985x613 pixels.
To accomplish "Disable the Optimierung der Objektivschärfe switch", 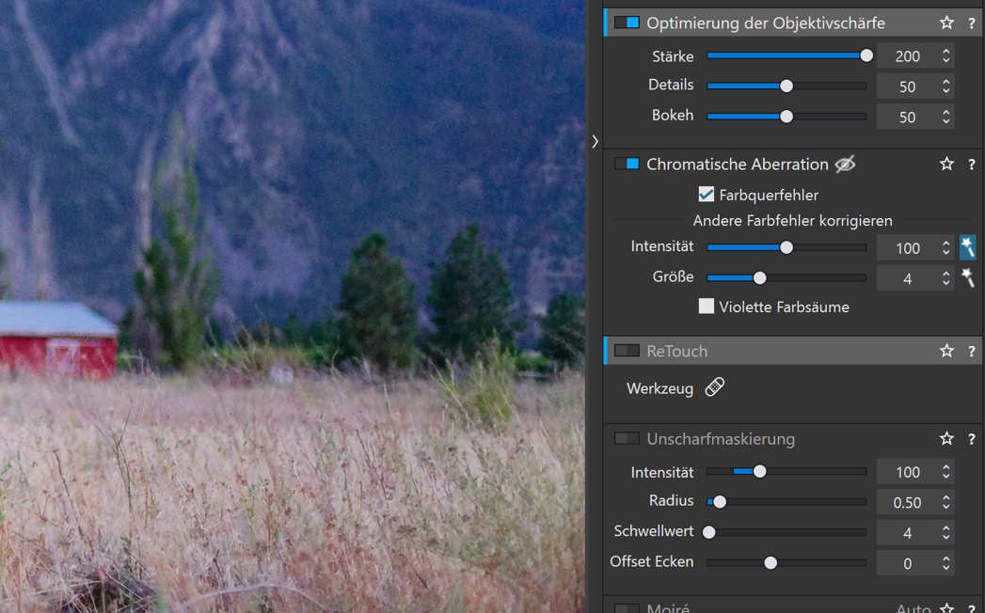I will point(627,23).
